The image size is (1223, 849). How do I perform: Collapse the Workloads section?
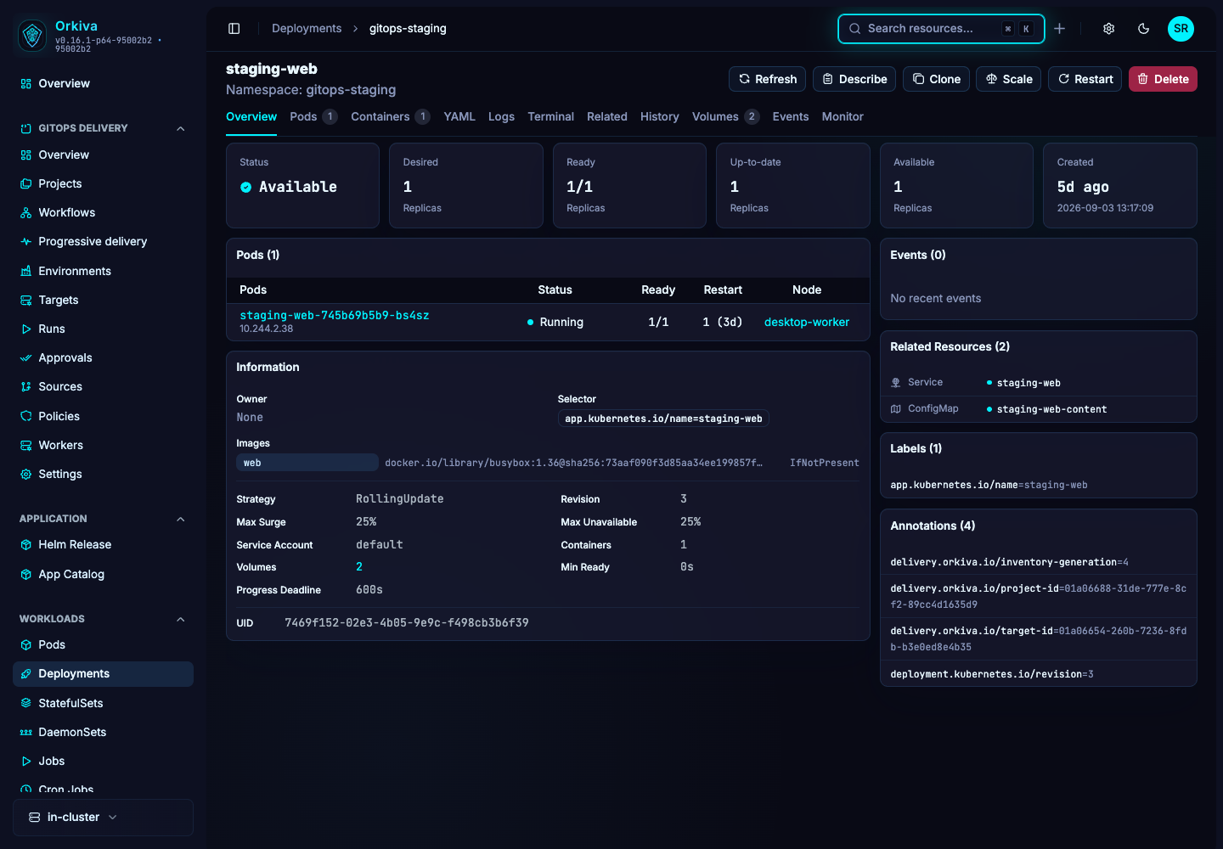[180, 619]
